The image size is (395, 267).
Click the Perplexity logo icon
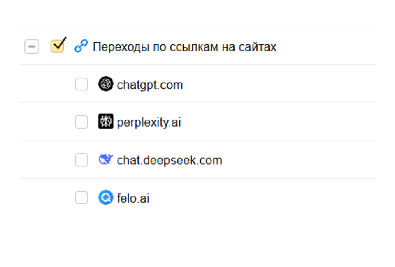coord(105,122)
